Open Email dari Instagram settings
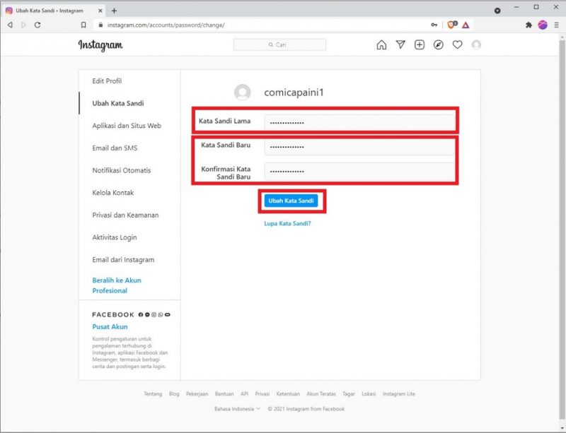This screenshot has height=433, width=566. point(123,260)
